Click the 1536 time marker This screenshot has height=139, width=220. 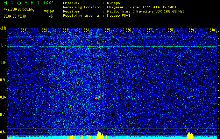click(128, 30)
